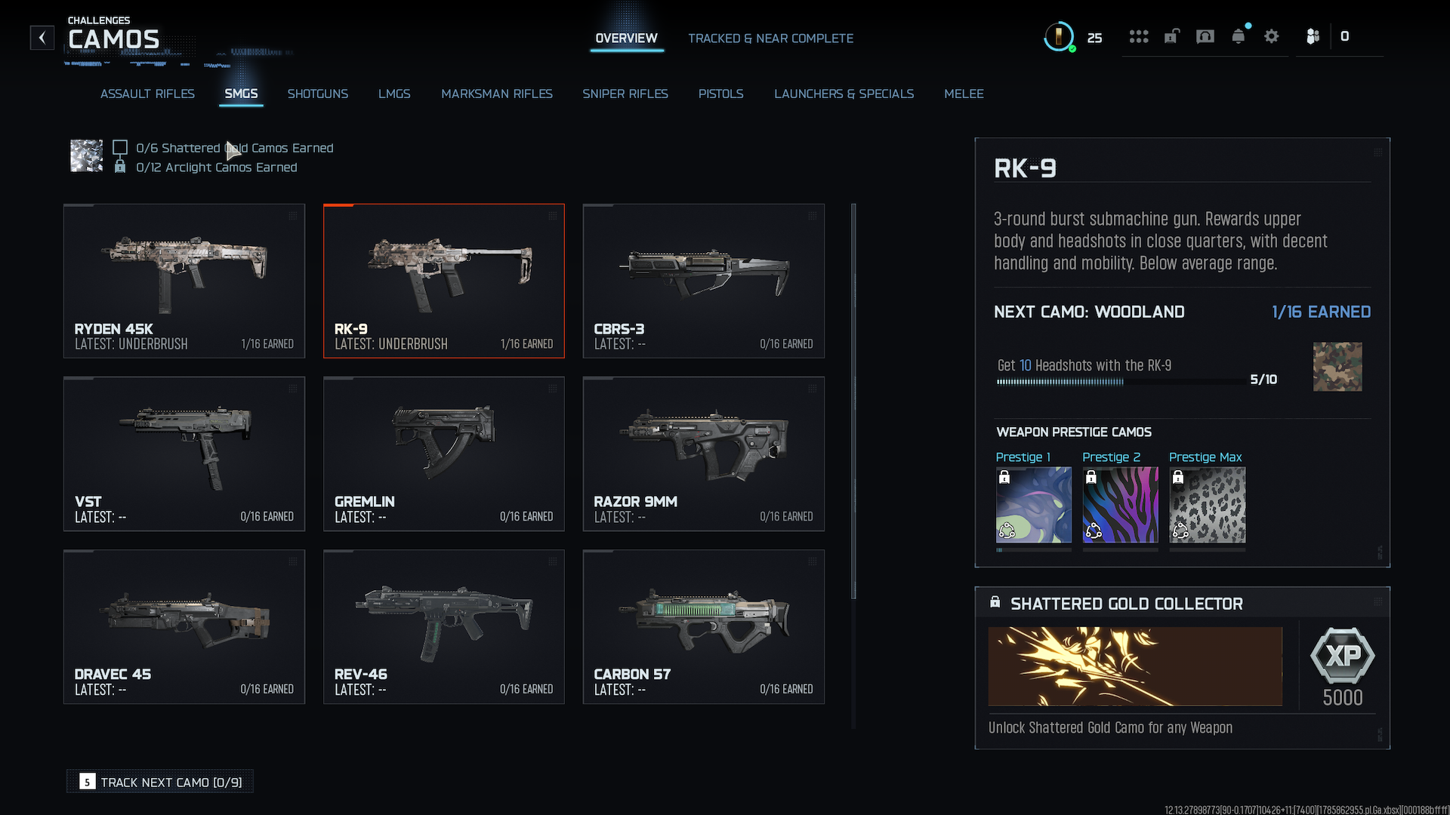Click 'WEAPON PRESTIGE CAMOS' heading

click(x=1074, y=432)
